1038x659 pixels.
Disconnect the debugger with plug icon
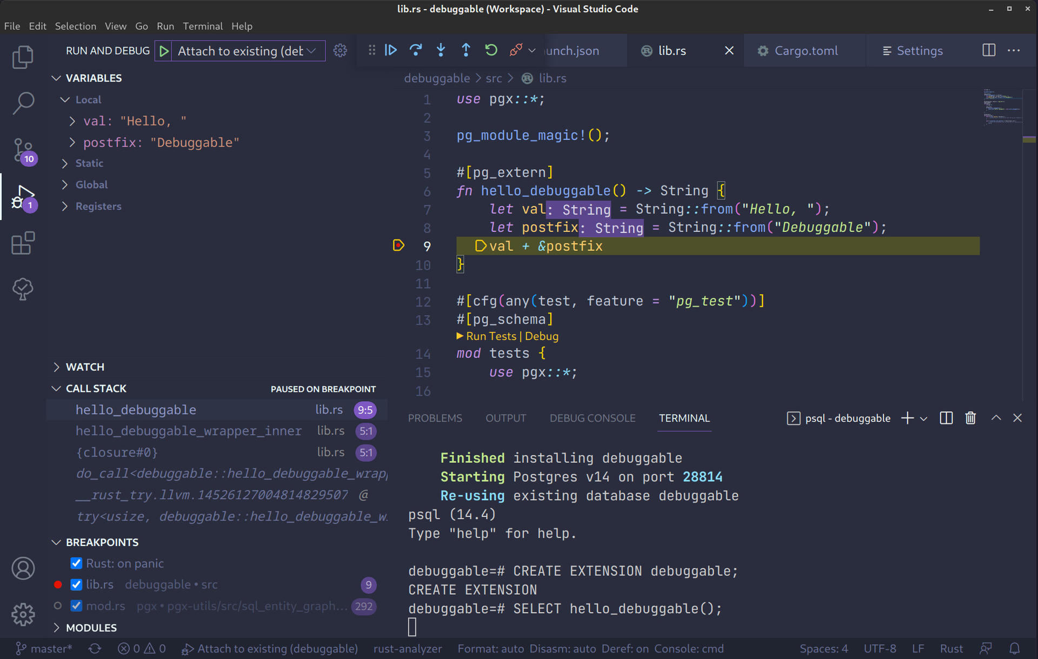pyautogui.click(x=516, y=50)
